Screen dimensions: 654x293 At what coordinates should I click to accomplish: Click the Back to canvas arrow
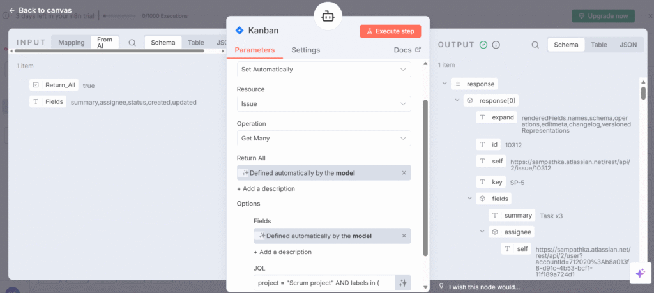click(11, 10)
